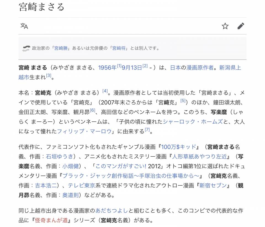265x227 pixels.
Task: Open the language selection icon
Action: 24,26
